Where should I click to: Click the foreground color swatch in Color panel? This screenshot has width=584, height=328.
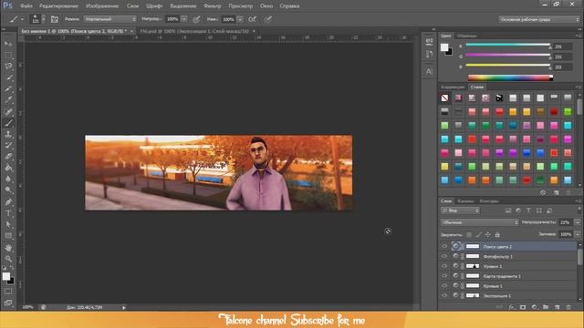click(444, 47)
